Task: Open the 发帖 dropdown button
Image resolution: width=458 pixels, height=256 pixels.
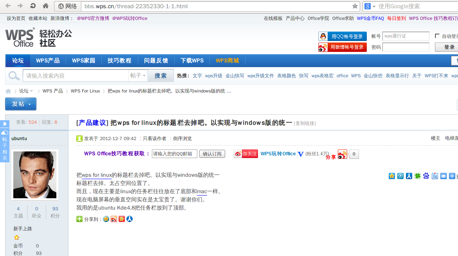Action: [21, 104]
